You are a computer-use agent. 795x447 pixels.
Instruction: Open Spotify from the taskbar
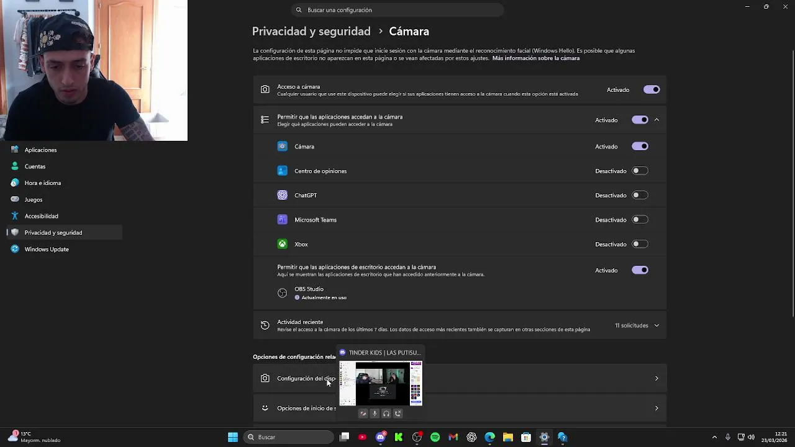[435, 437]
